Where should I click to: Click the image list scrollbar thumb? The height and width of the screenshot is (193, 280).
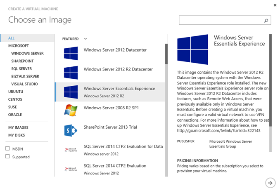[166, 54]
